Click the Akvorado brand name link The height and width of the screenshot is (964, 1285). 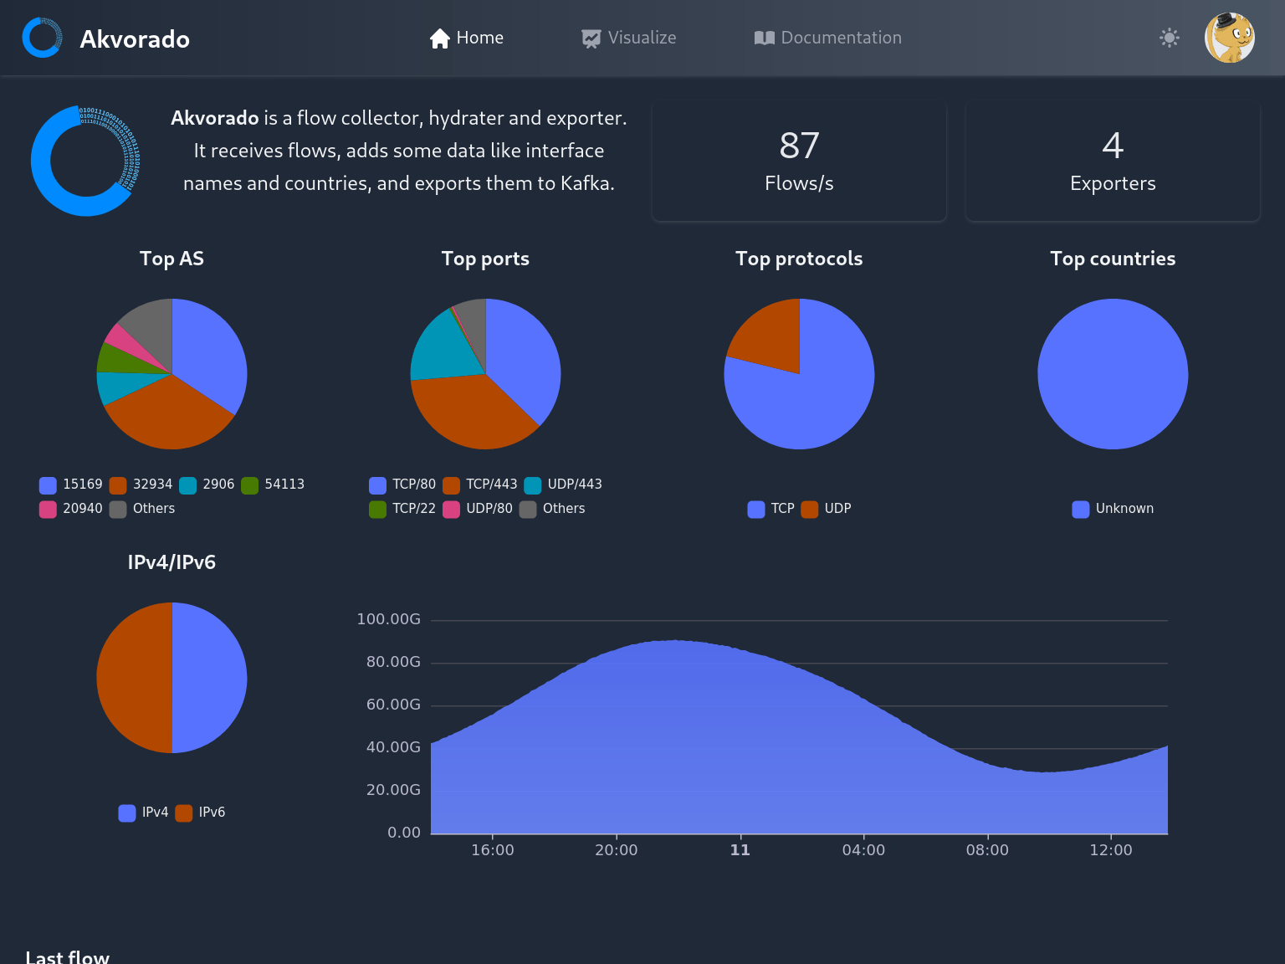[135, 39]
